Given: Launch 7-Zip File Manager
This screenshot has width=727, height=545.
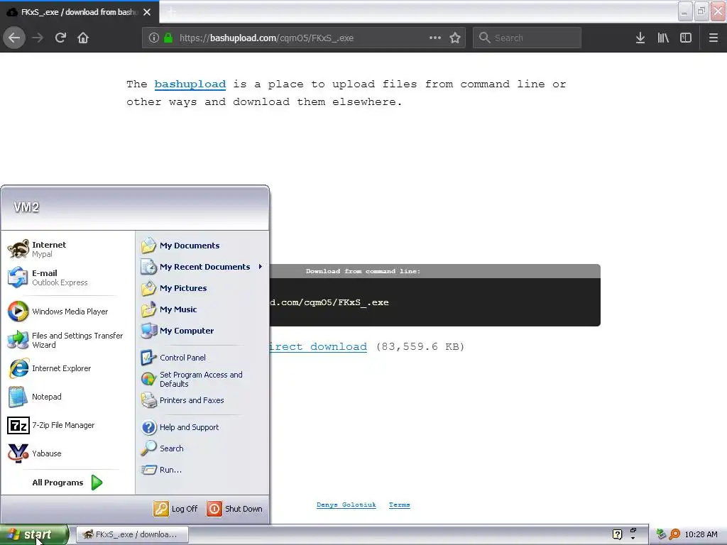Looking at the screenshot, I should click(67, 425).
